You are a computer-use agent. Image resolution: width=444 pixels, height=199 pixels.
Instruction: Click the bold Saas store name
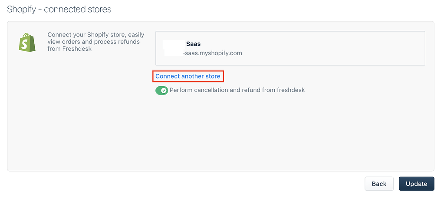pyautogui.click(x=194, y=44)
